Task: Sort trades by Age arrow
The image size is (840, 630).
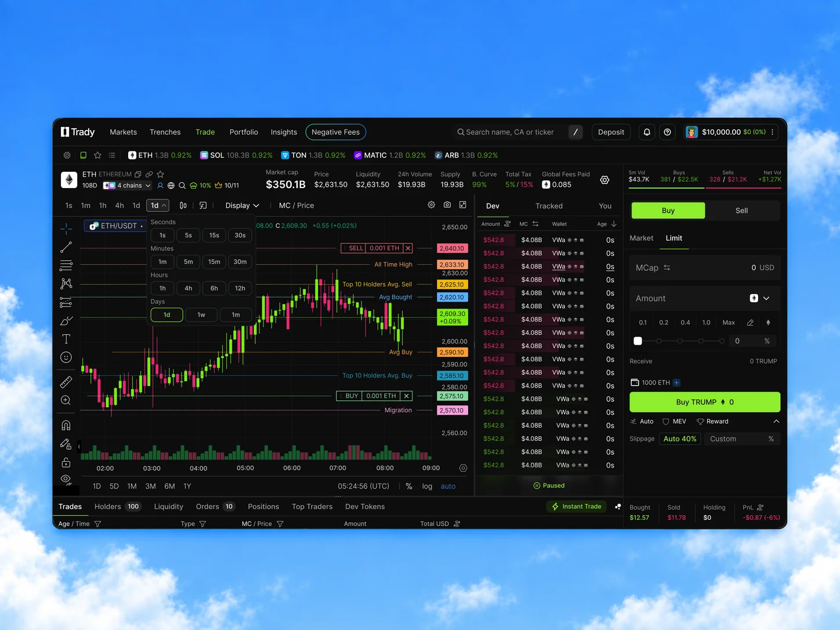Action: point(614,224)
